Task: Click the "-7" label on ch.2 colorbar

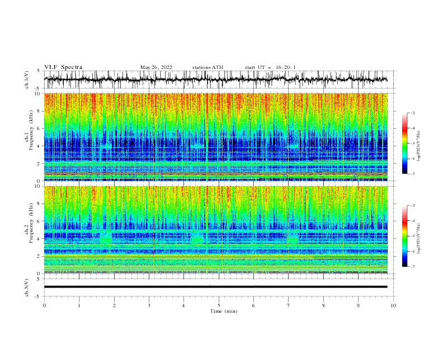Action: [x=413, y=267]
